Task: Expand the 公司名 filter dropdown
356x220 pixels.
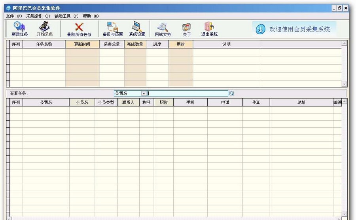Action: click(144, 93)
